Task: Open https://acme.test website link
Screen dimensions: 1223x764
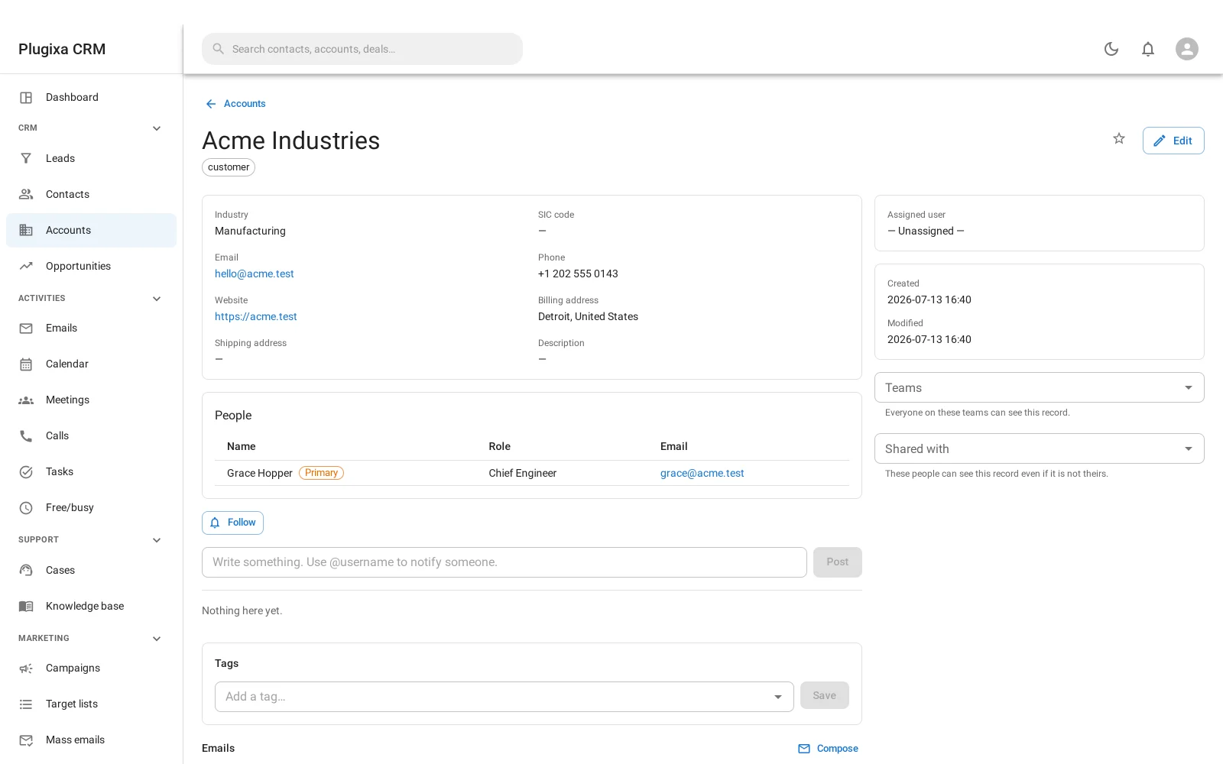Action: pos(255,316)
